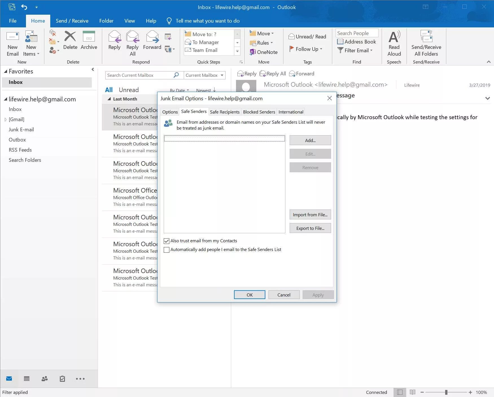Click the Send/Receive quick access icon

(12, 7)
